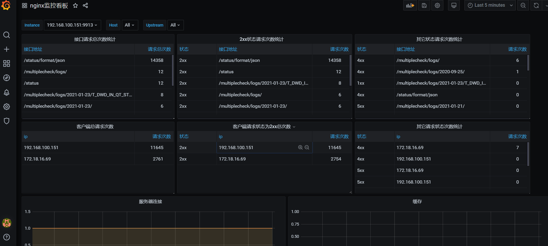This screenshot has width=548, height=246.
Task: Open 缓存 panel title menu
Action: pyautogui.click(x=417, y=202)
